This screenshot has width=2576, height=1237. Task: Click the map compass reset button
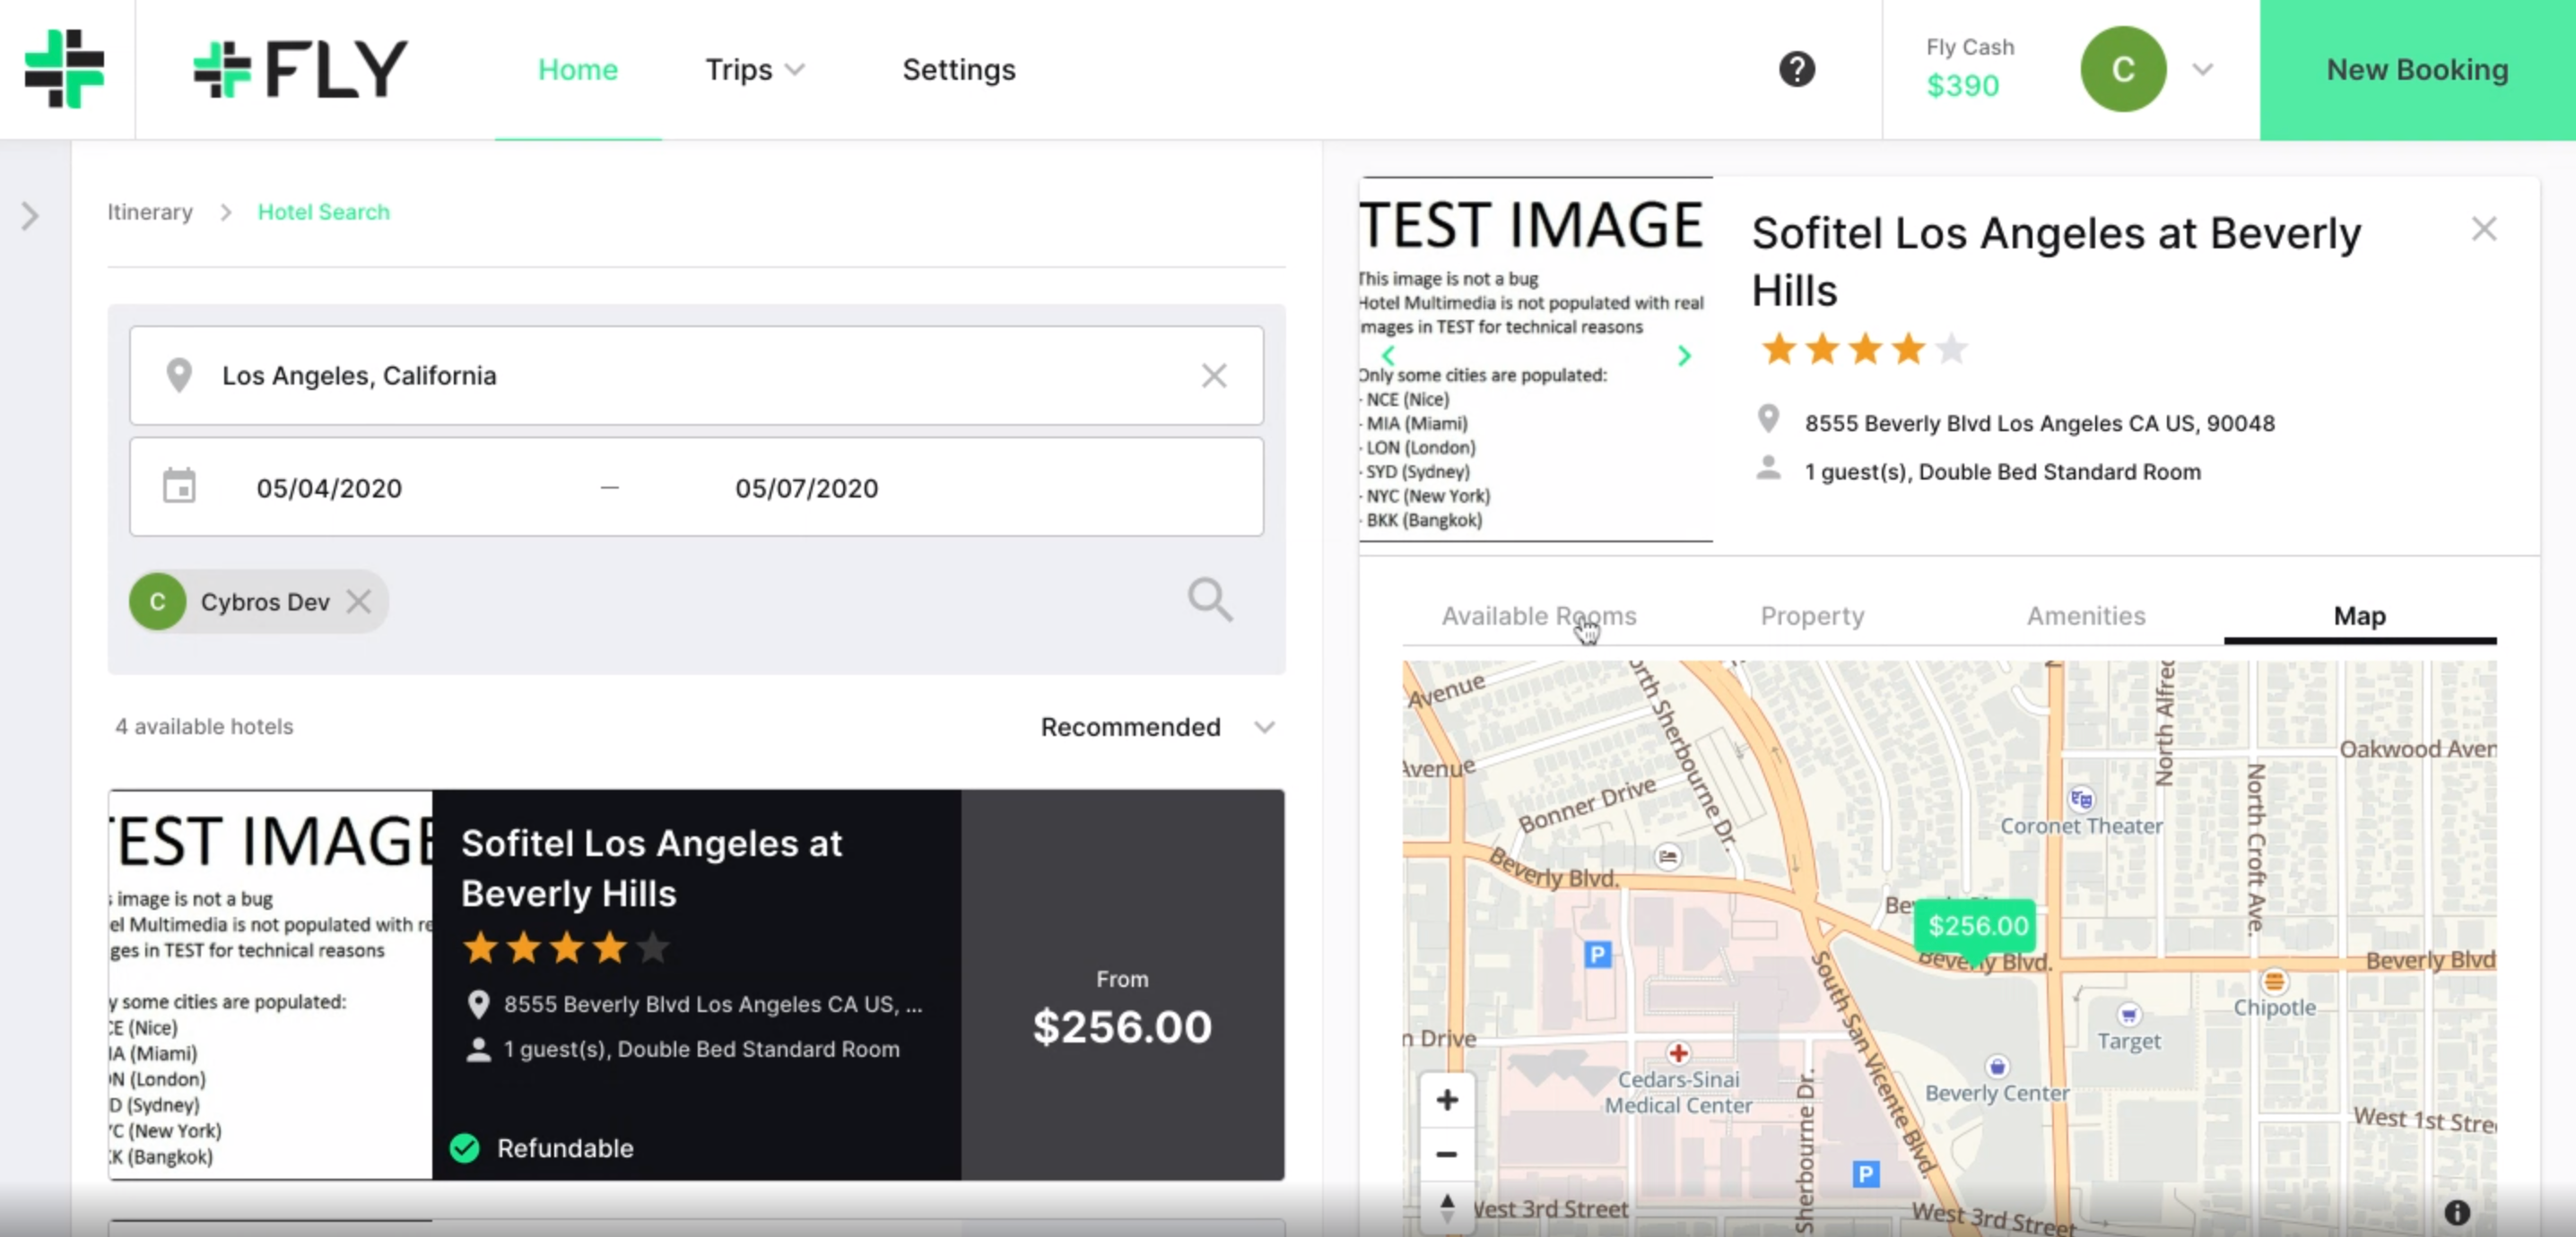click(1446, 1207)
